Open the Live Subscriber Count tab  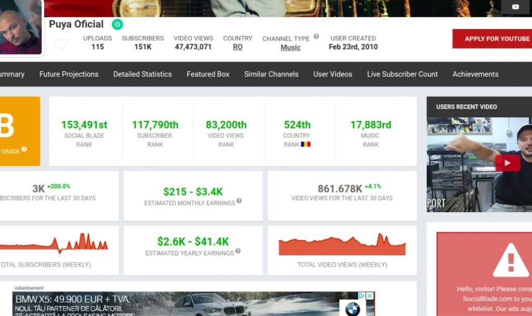pyautogui.click(x=402, y=74)
